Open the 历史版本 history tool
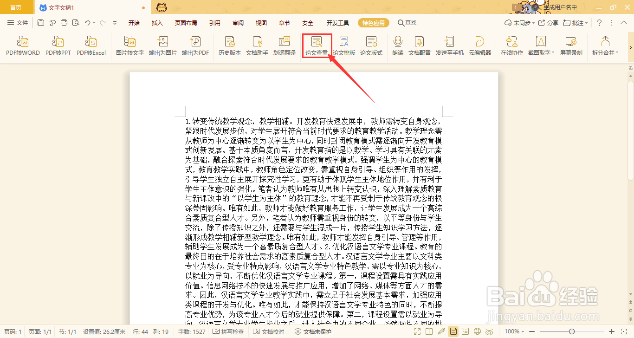The width and height of the screenshot is (634, 338). 229,46
